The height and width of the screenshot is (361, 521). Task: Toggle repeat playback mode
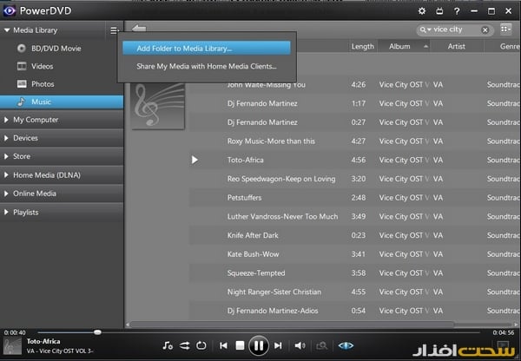201,345
